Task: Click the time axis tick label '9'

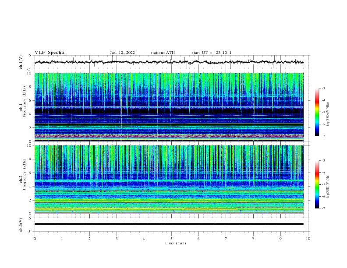Action: [x=280, y=239]
